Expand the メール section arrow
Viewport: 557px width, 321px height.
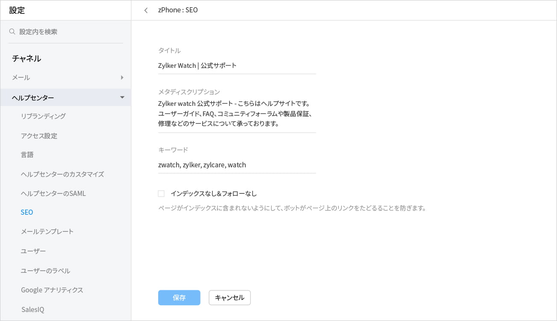(122, 78)
